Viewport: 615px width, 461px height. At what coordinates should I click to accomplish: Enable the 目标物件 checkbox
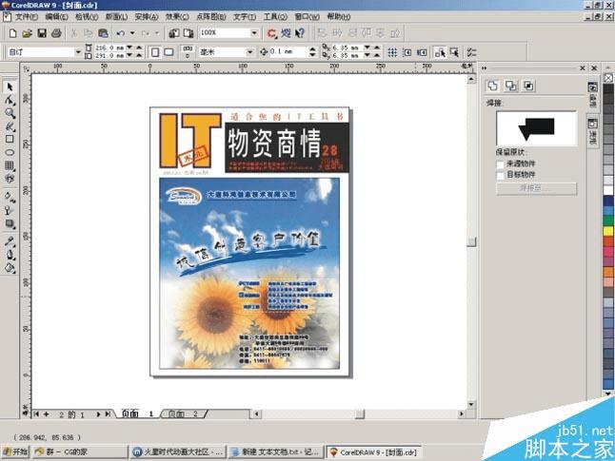pos(500,175)
